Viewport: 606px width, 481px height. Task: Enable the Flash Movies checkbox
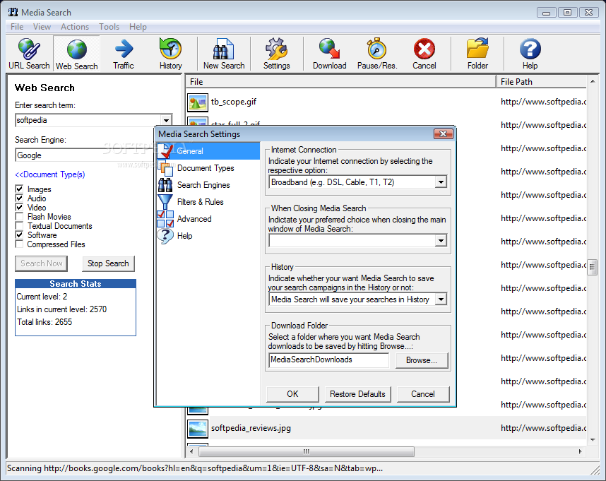[19, 217]
